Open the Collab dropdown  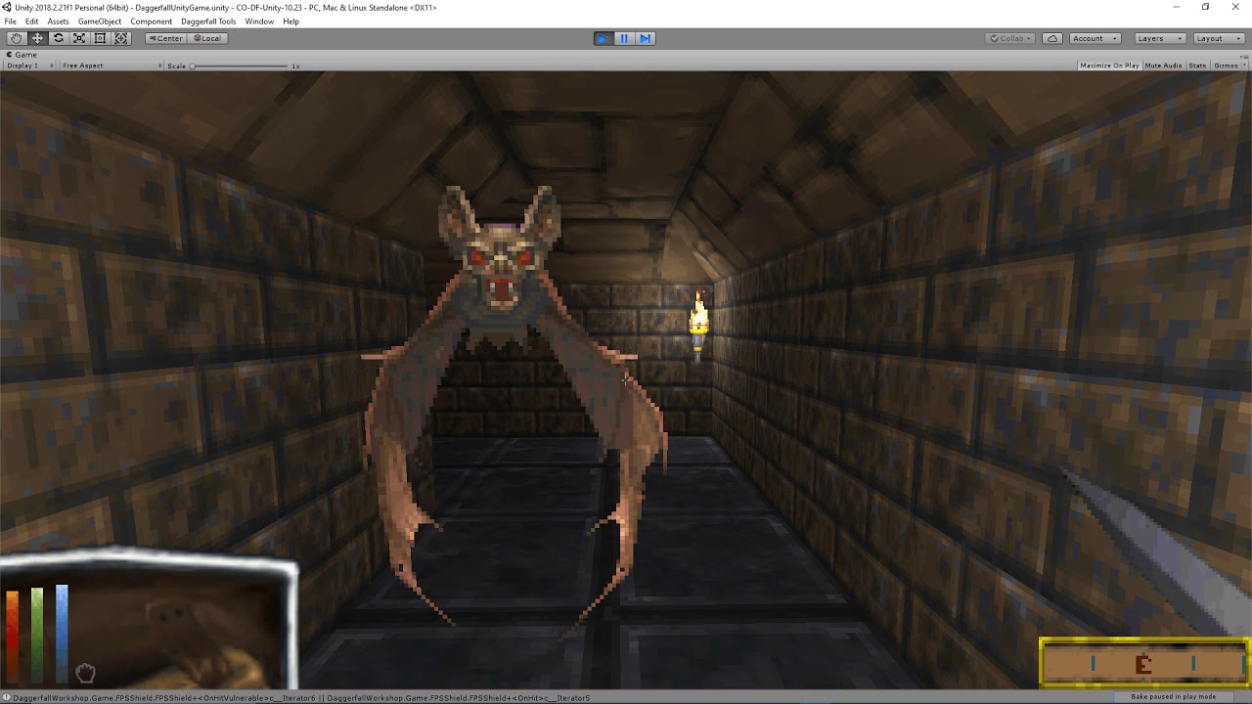click(x=1009, y=38)
